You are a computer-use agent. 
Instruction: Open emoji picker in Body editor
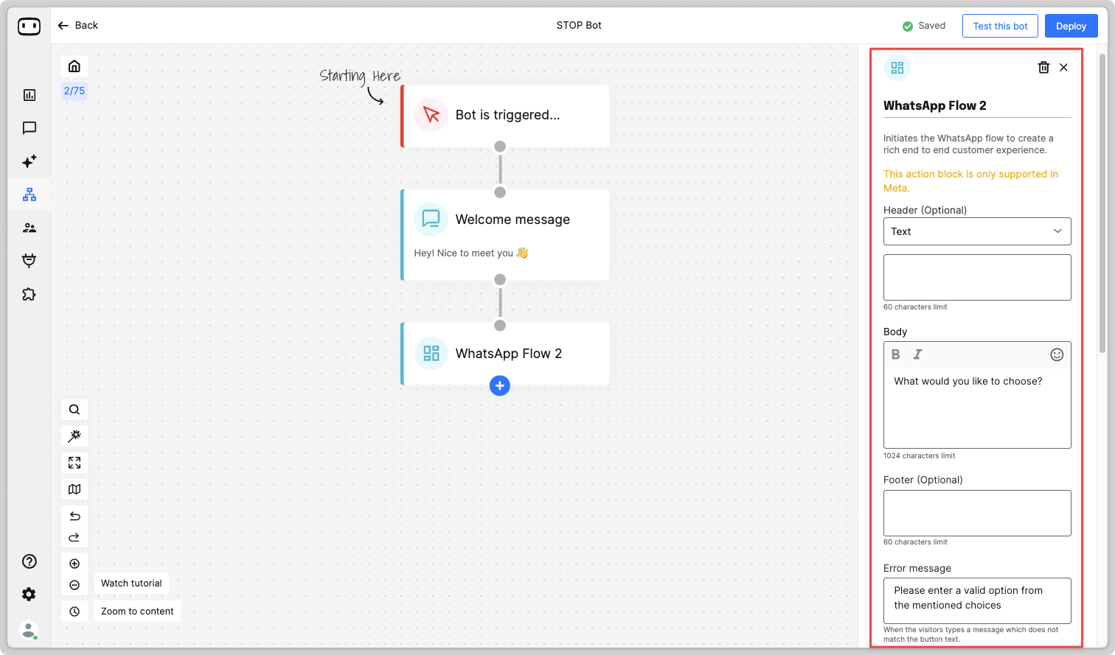tap(1057, 354)
